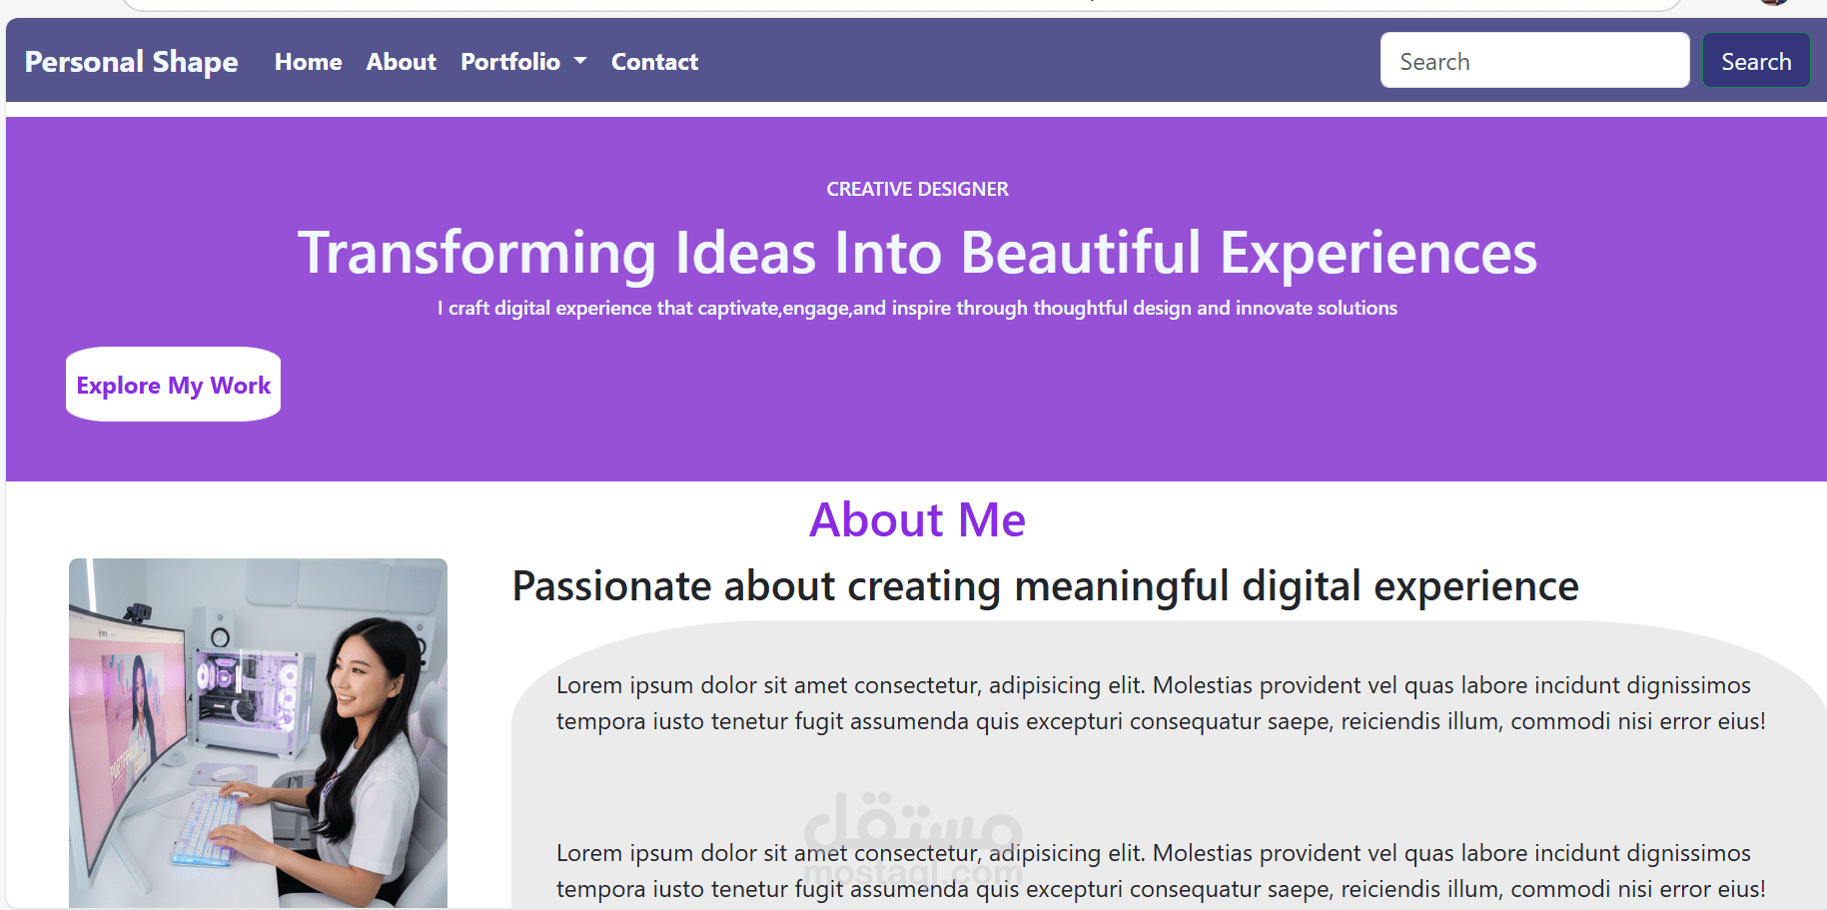Click the CREATIVE DESIGNER label
Screen dimensions: 1827x910
pyautogui.click(x=917, y=189)
